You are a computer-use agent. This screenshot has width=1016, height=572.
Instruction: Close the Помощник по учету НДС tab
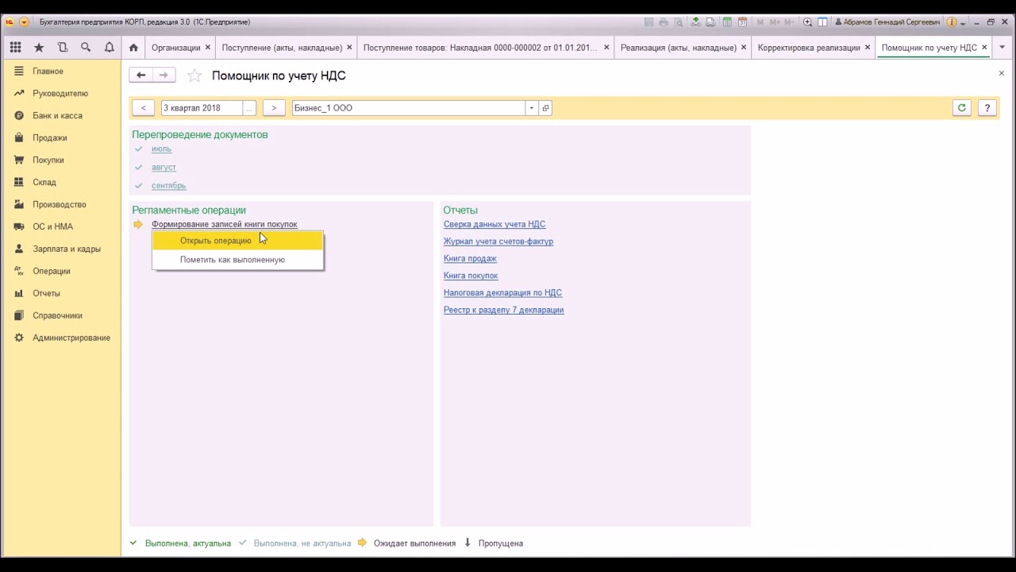[985, 48]
